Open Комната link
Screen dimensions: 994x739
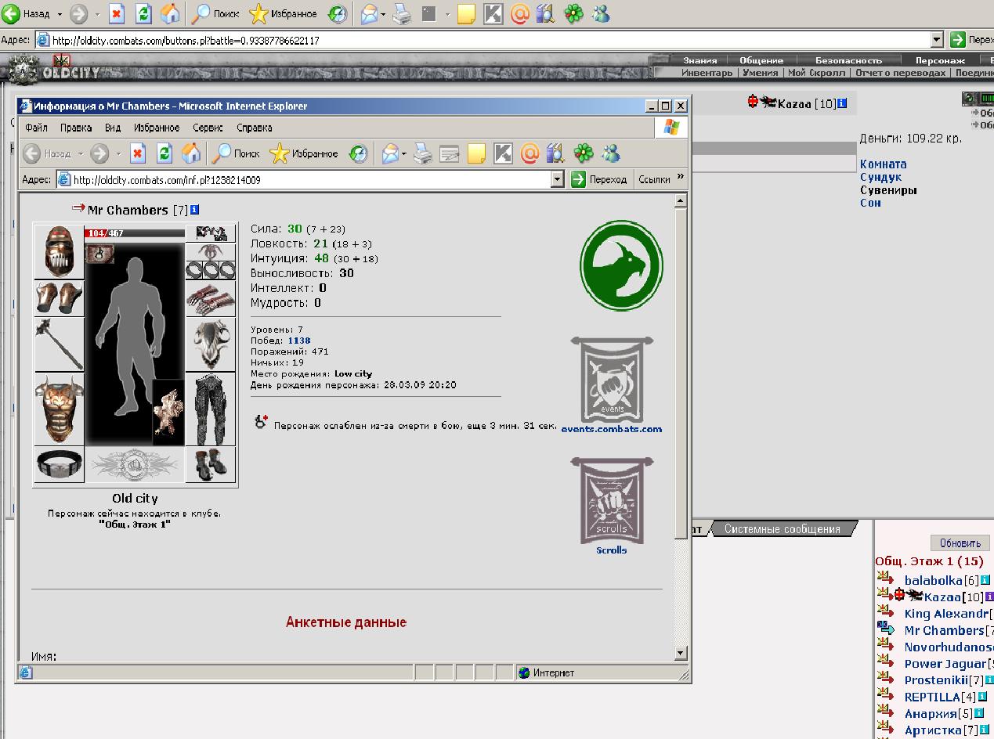tap(884, 164)
